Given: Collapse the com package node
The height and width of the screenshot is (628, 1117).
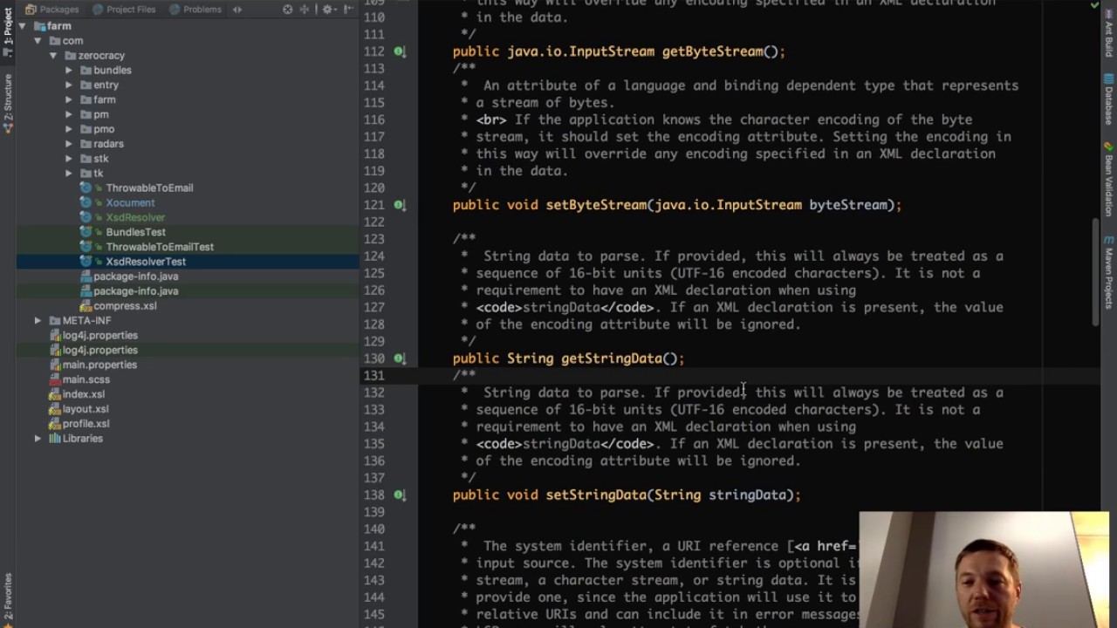Looking at the screenshot, I should pyautogui.click(x=38, y=41).
